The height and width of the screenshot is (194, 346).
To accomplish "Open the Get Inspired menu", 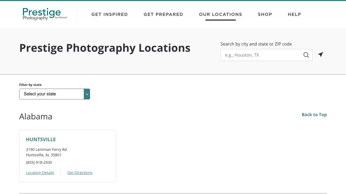I will (x=109, y=14).
